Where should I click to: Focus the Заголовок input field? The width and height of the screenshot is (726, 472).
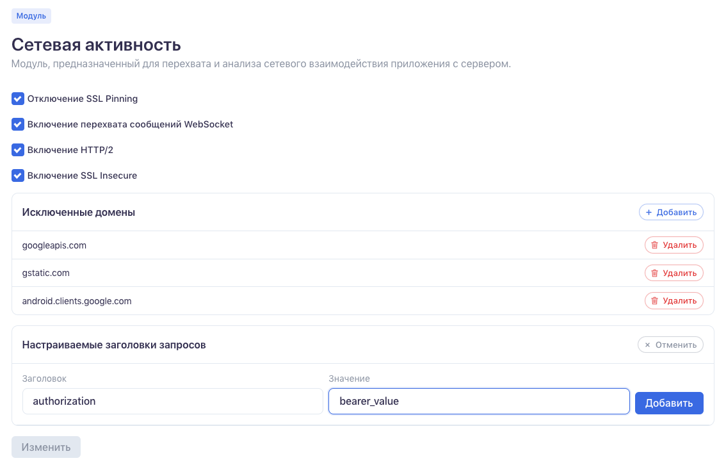click(x=172, y=402)
